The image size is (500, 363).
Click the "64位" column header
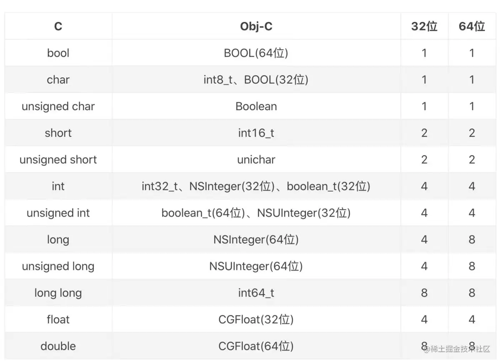pyautogui.click(x=472, y=27)
